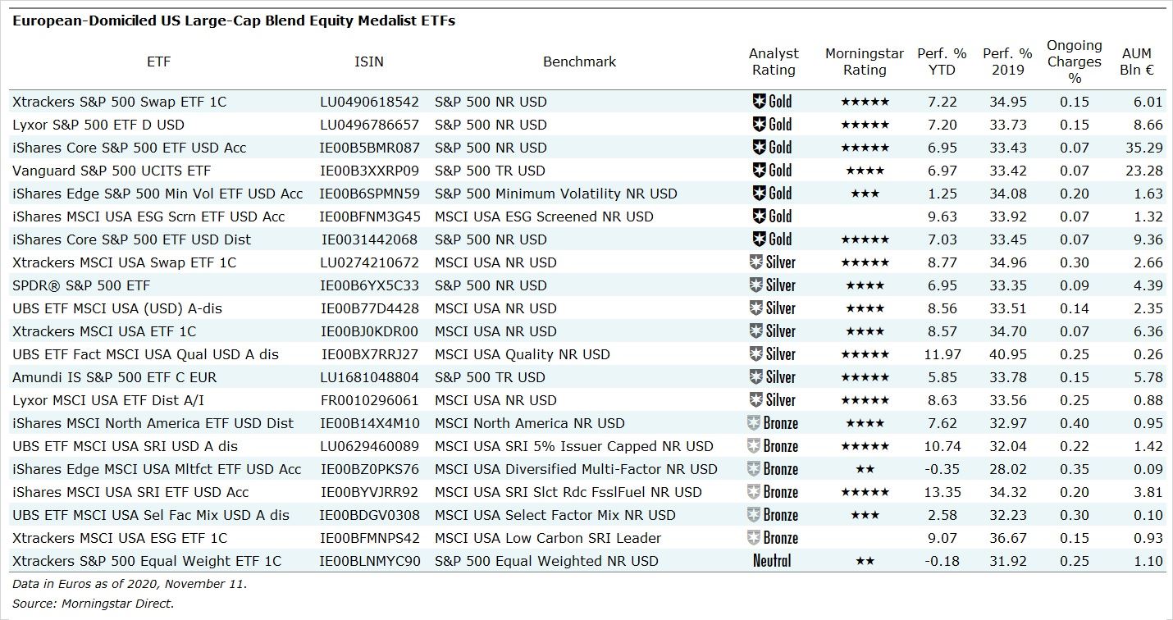The image size is (1173, 620).
Task: Click the Perf. % YTD column header
Action: coord(942,62)
